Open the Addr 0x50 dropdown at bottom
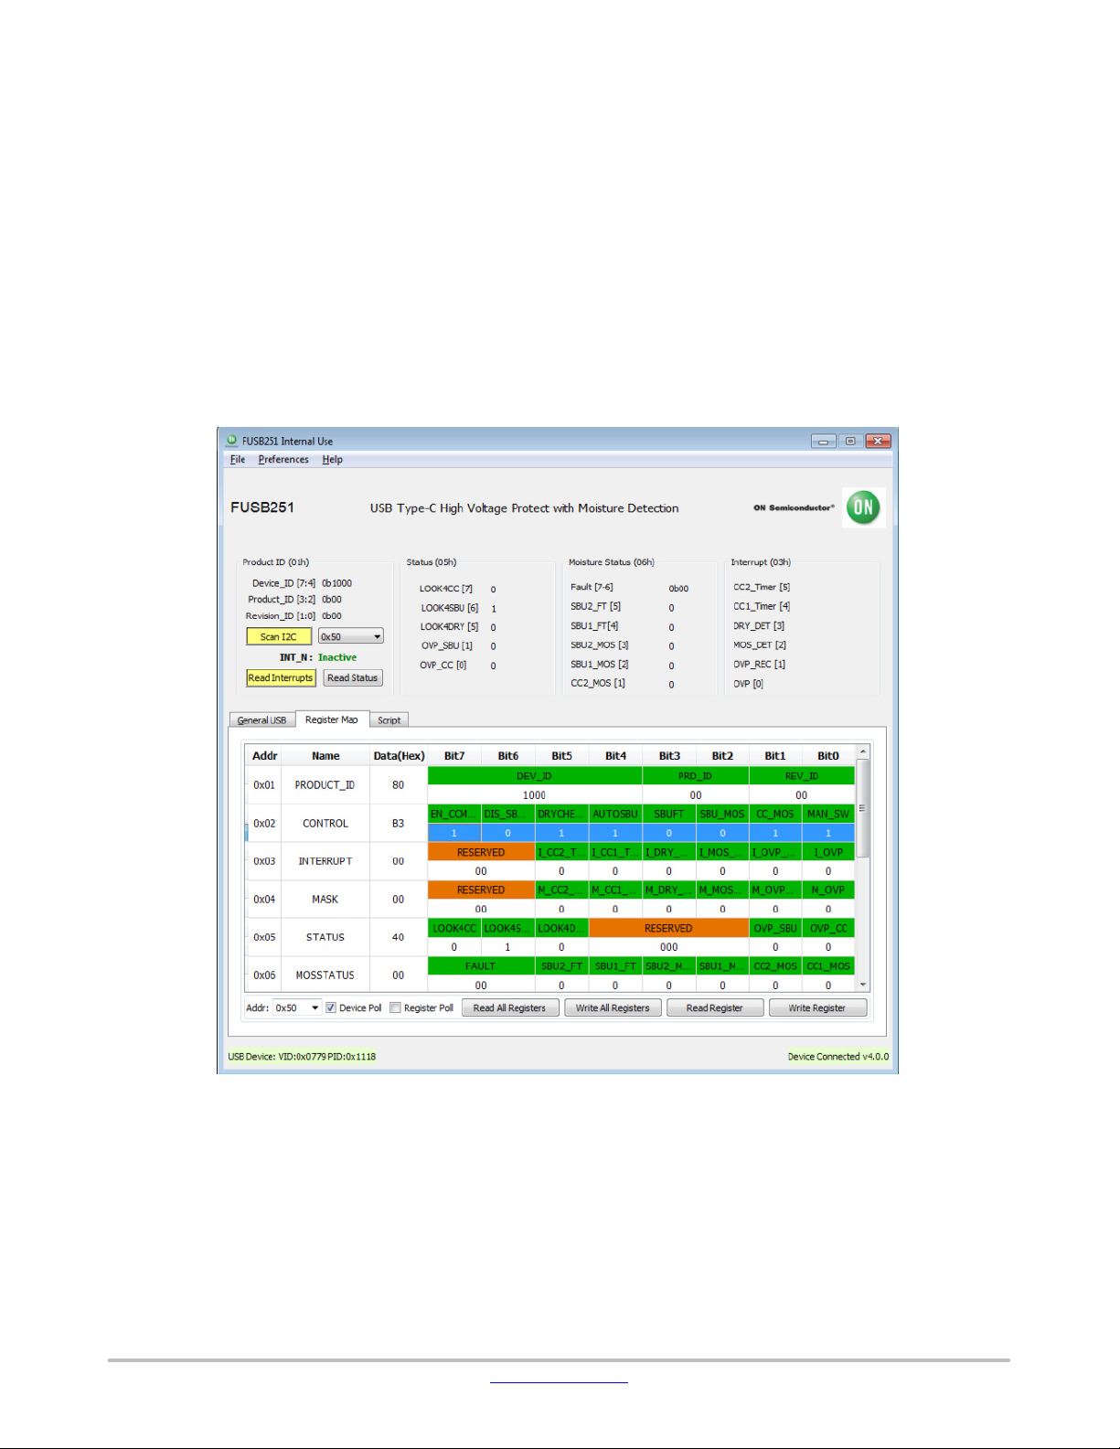 297,1007
